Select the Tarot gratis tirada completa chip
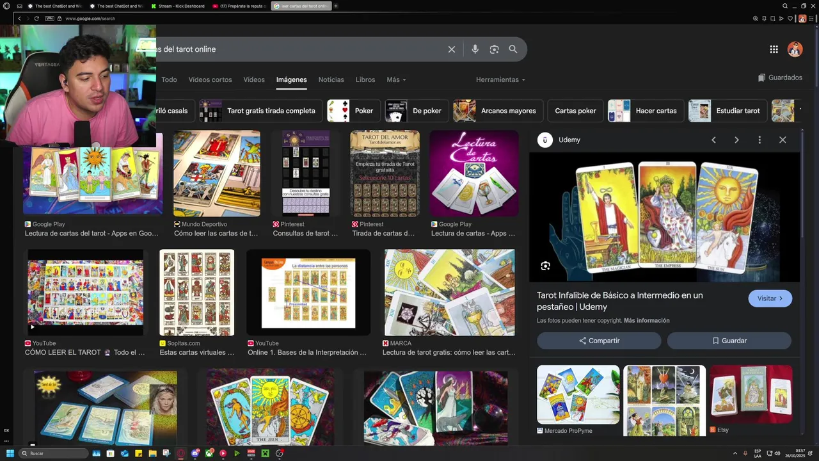This screenshot has height=461, width=819. (260, 111)
